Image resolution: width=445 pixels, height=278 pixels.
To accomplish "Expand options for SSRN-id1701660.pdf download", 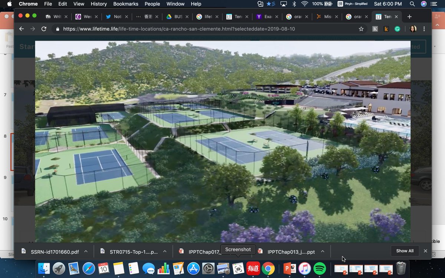I will (x=86, y=251).
